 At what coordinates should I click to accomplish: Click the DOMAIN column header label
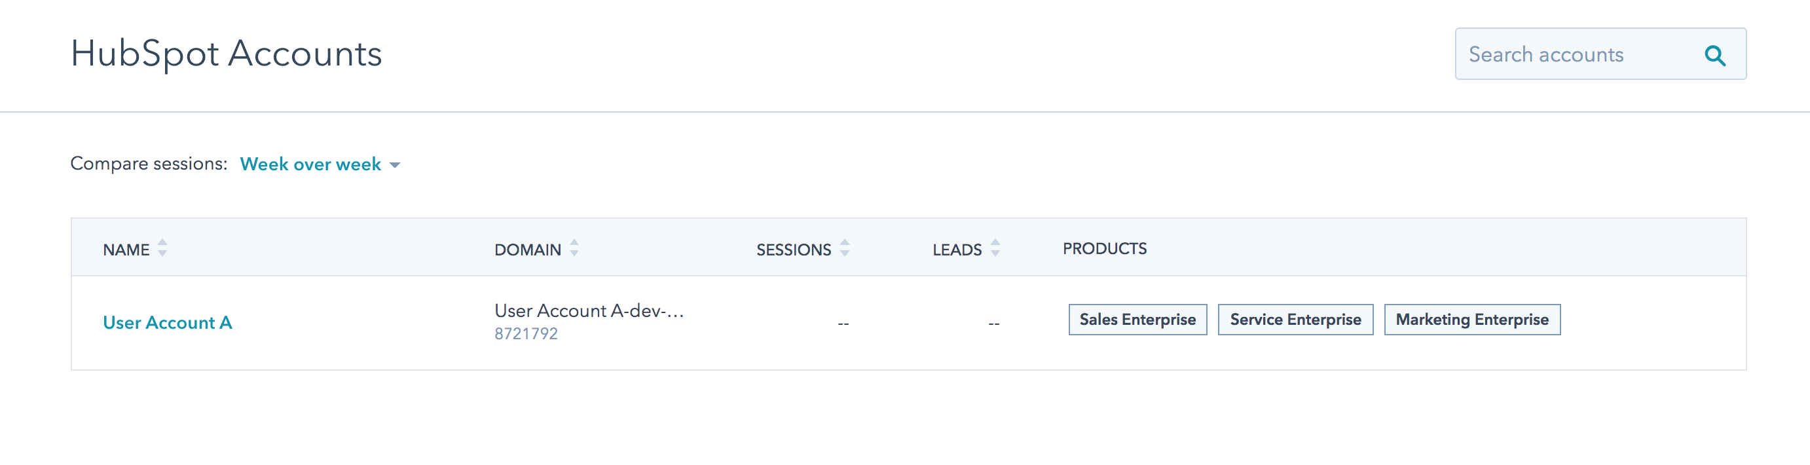(x=528, y=250)
